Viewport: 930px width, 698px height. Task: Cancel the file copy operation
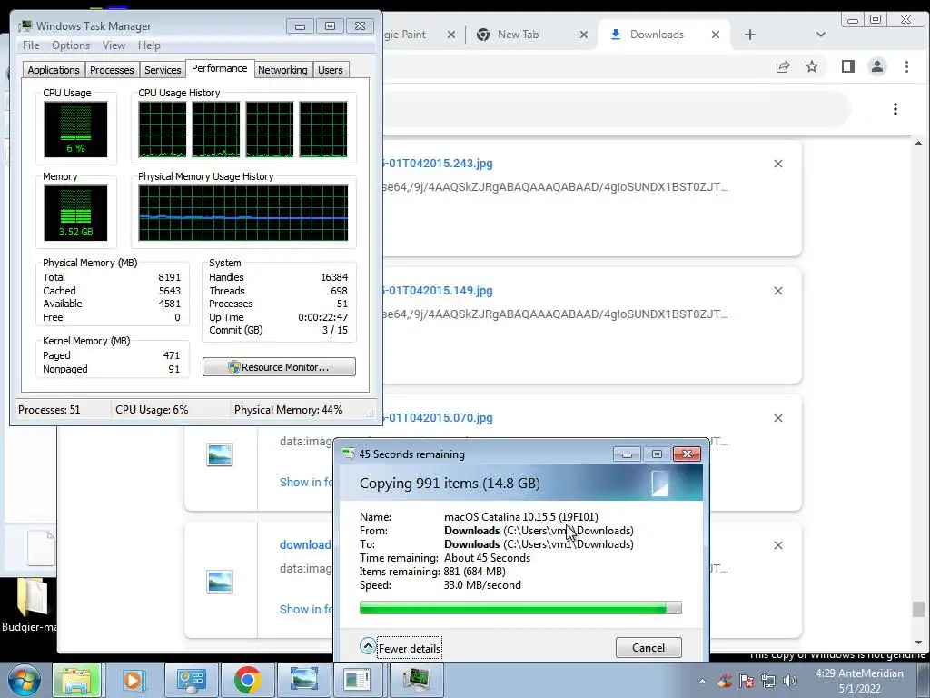tap(648, 647)
